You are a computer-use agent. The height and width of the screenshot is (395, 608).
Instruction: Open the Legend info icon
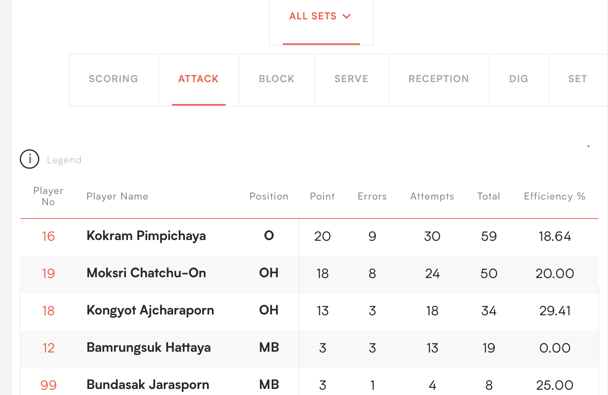30,159
